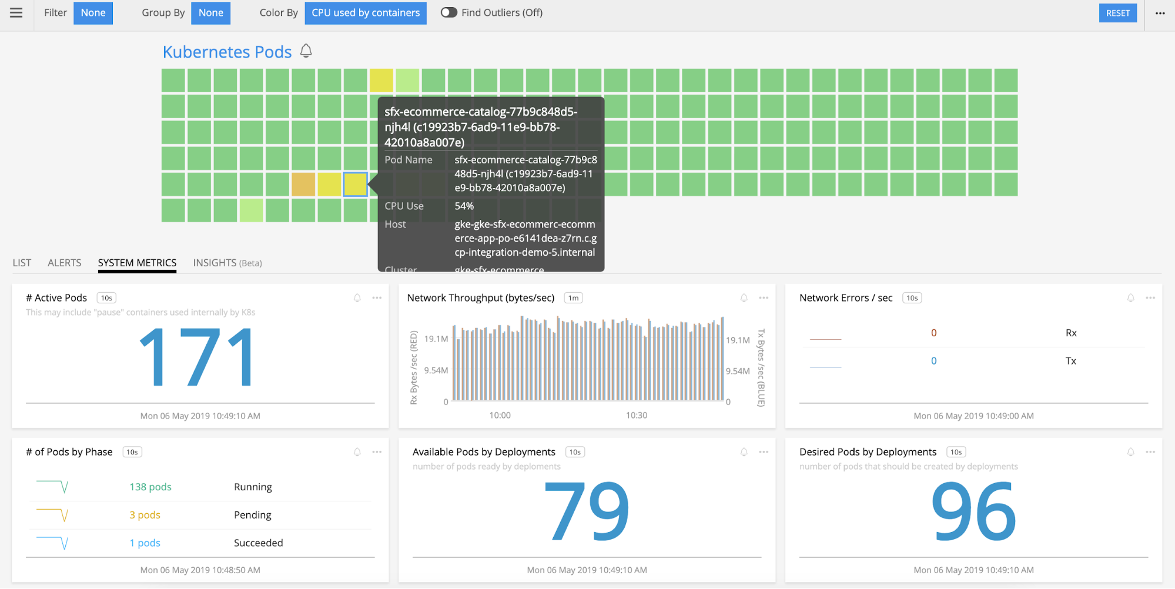This screenshot has height=589, width=1175.
Task: Click bell icon on Network Errors chart
Action: coord(1130,298)
